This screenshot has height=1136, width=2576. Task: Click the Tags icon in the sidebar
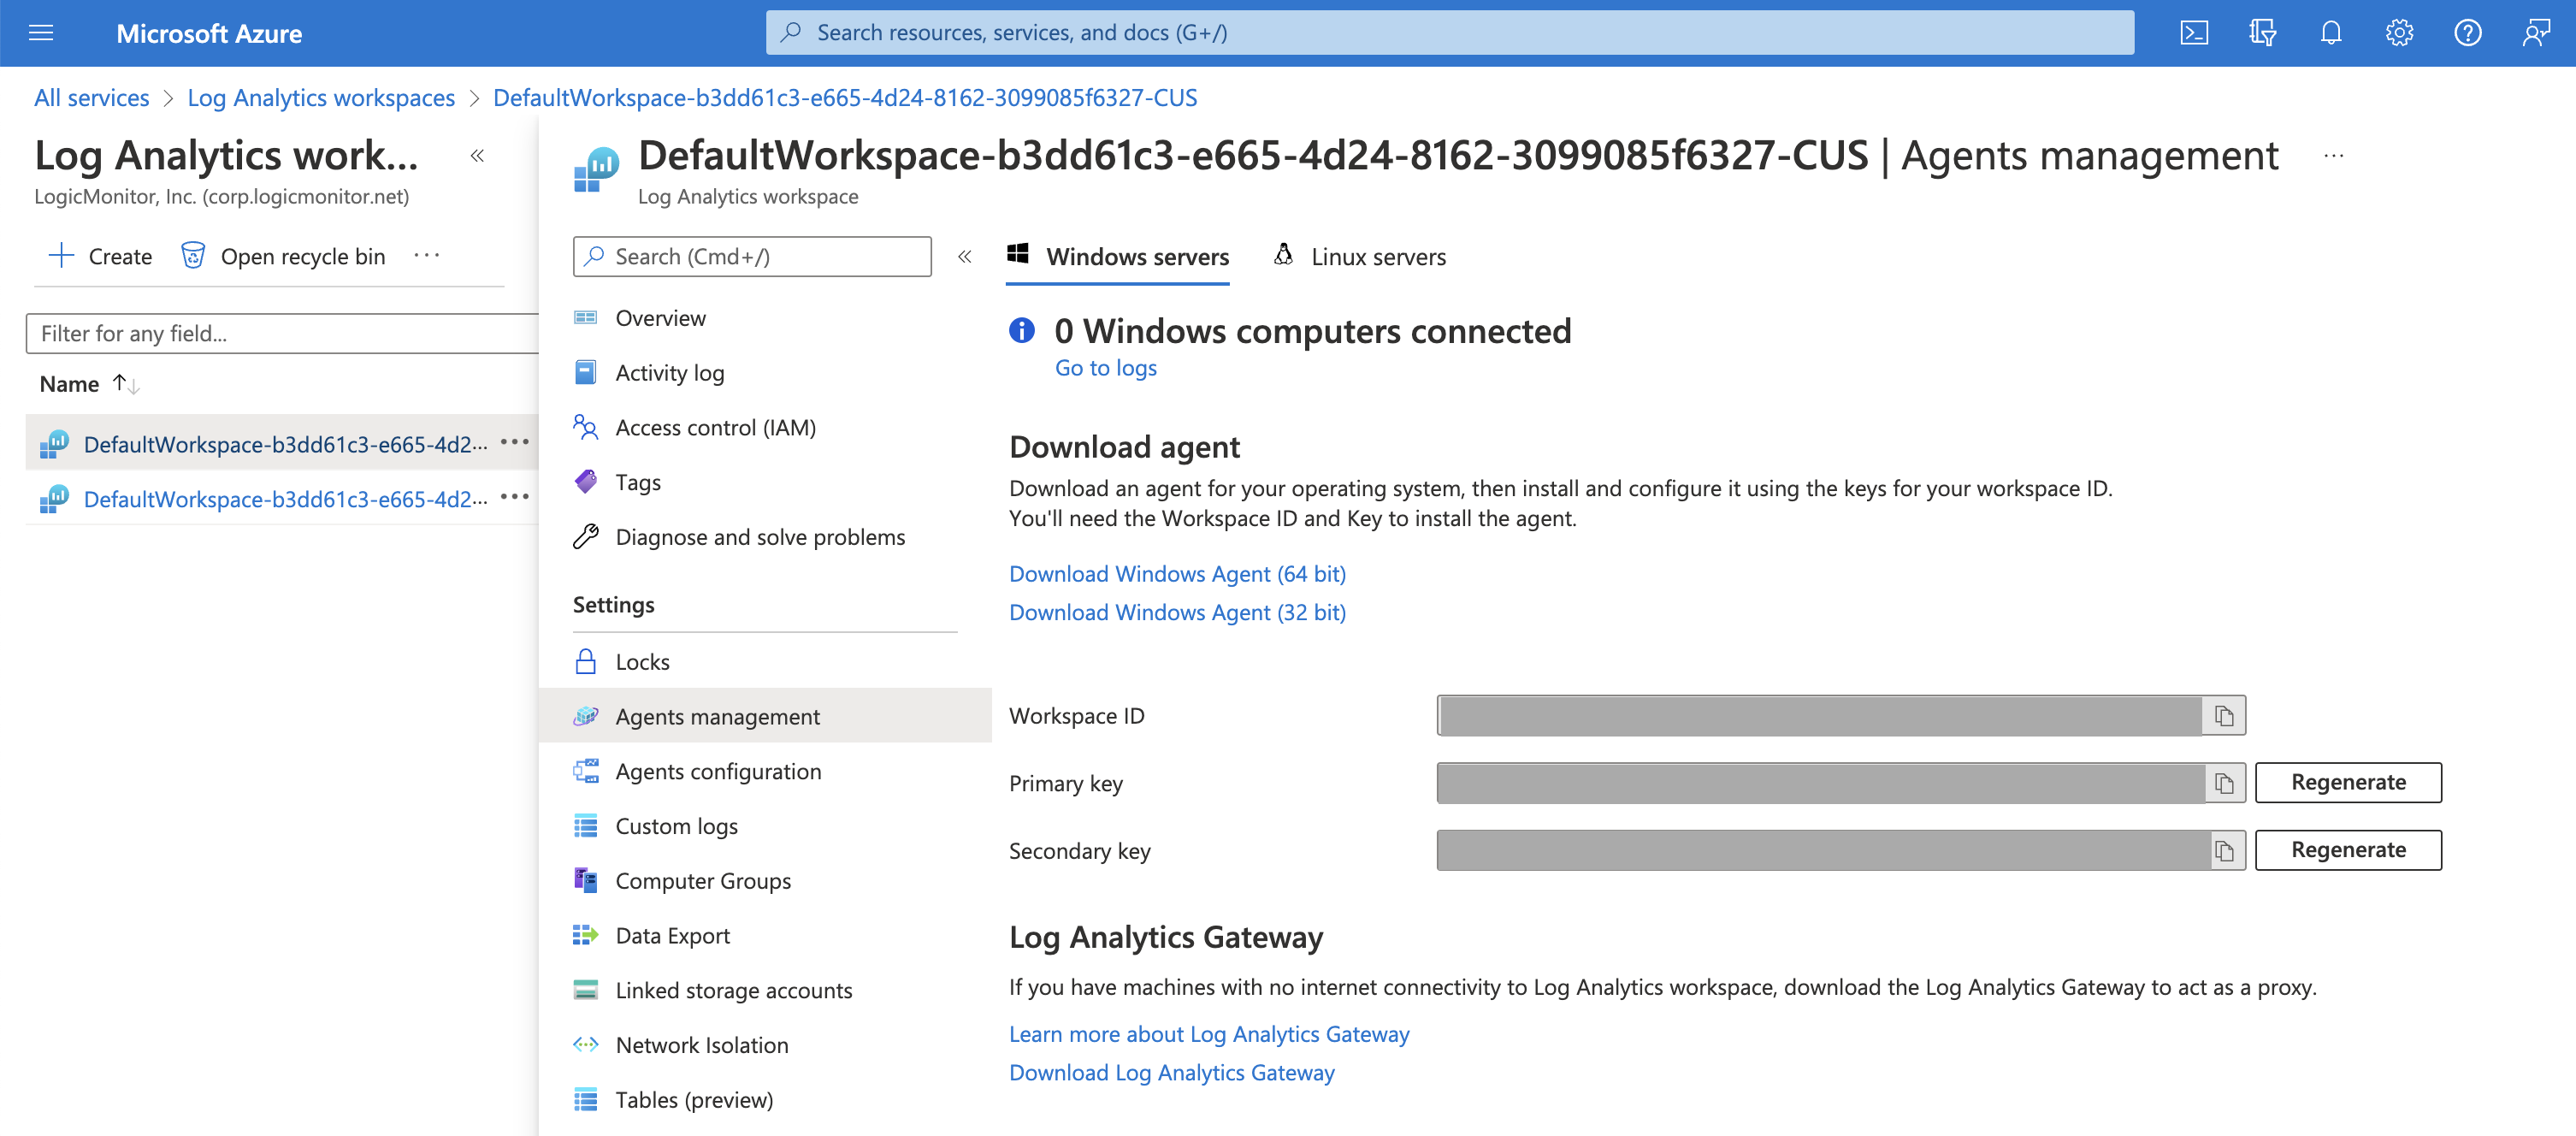click(x=586, y=482)
